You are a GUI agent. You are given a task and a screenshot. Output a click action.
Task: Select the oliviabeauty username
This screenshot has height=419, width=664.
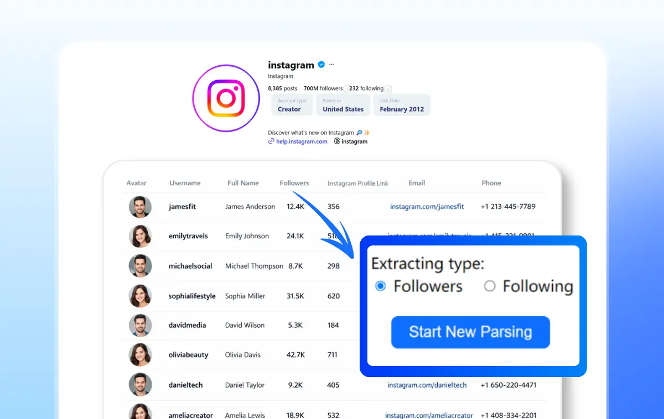coord(188,355)
